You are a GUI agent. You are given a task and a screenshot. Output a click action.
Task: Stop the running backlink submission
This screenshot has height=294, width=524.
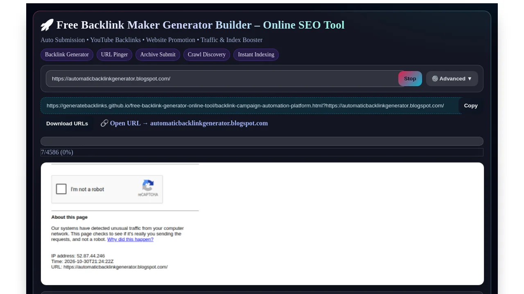coord(410,79)
